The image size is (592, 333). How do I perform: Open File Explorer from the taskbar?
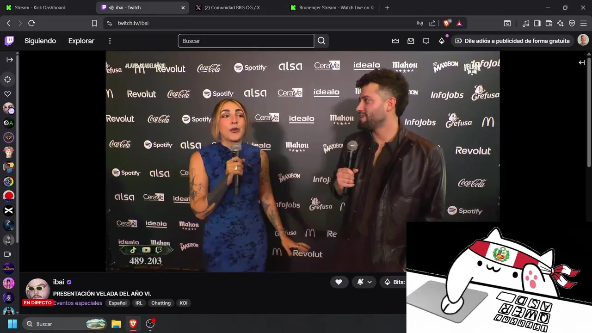point(116,324)
